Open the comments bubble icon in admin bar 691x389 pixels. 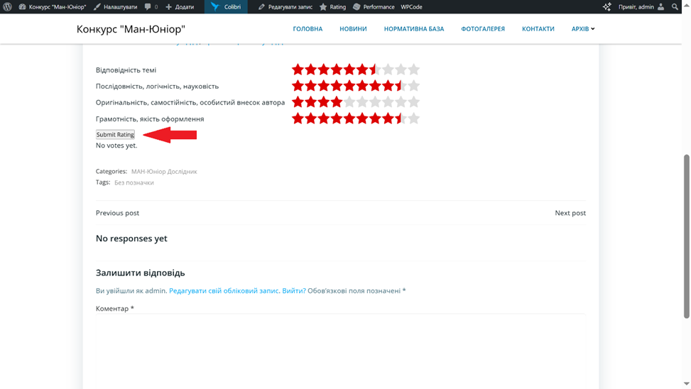point(148,7)
